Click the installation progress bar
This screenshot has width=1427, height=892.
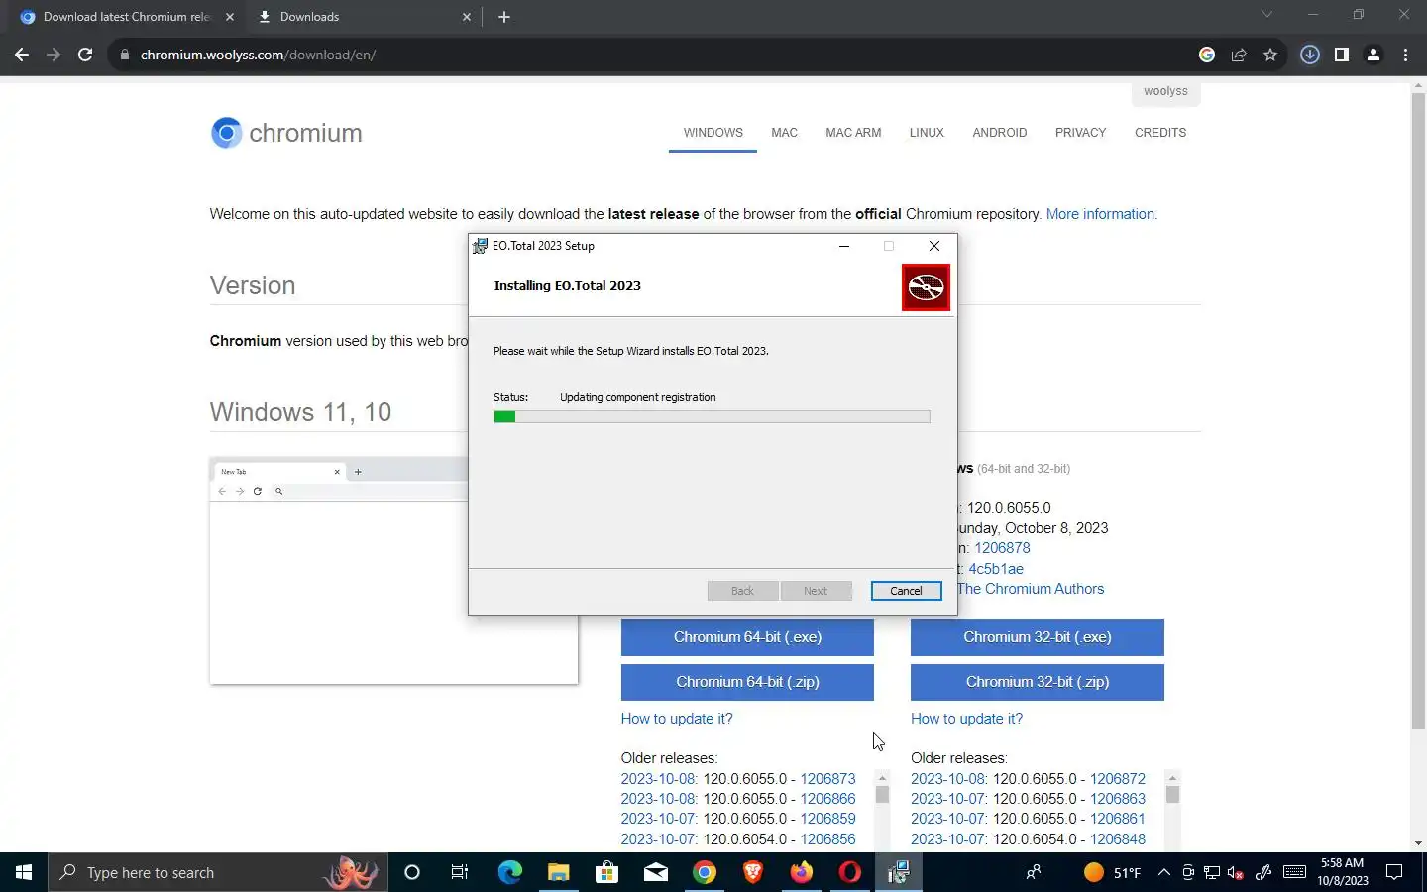point(712,417)
